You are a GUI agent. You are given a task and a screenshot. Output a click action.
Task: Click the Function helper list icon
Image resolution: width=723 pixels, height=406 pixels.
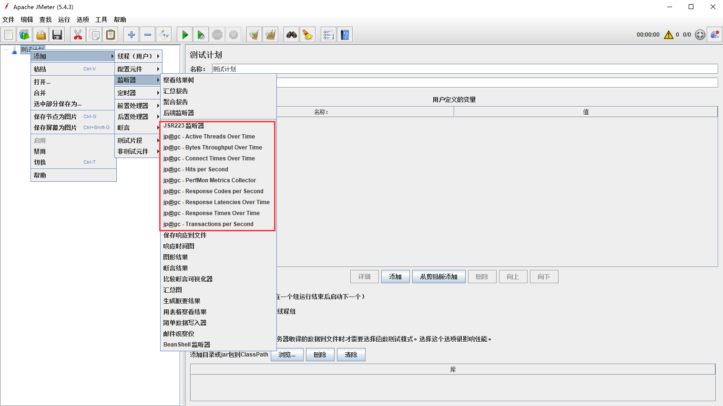(x=328, y=35)
